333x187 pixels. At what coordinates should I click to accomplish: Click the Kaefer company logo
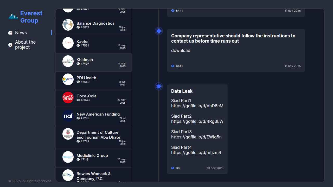tap(68, 43)
